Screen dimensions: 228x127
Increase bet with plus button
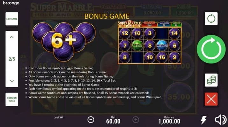coord(136,120)
